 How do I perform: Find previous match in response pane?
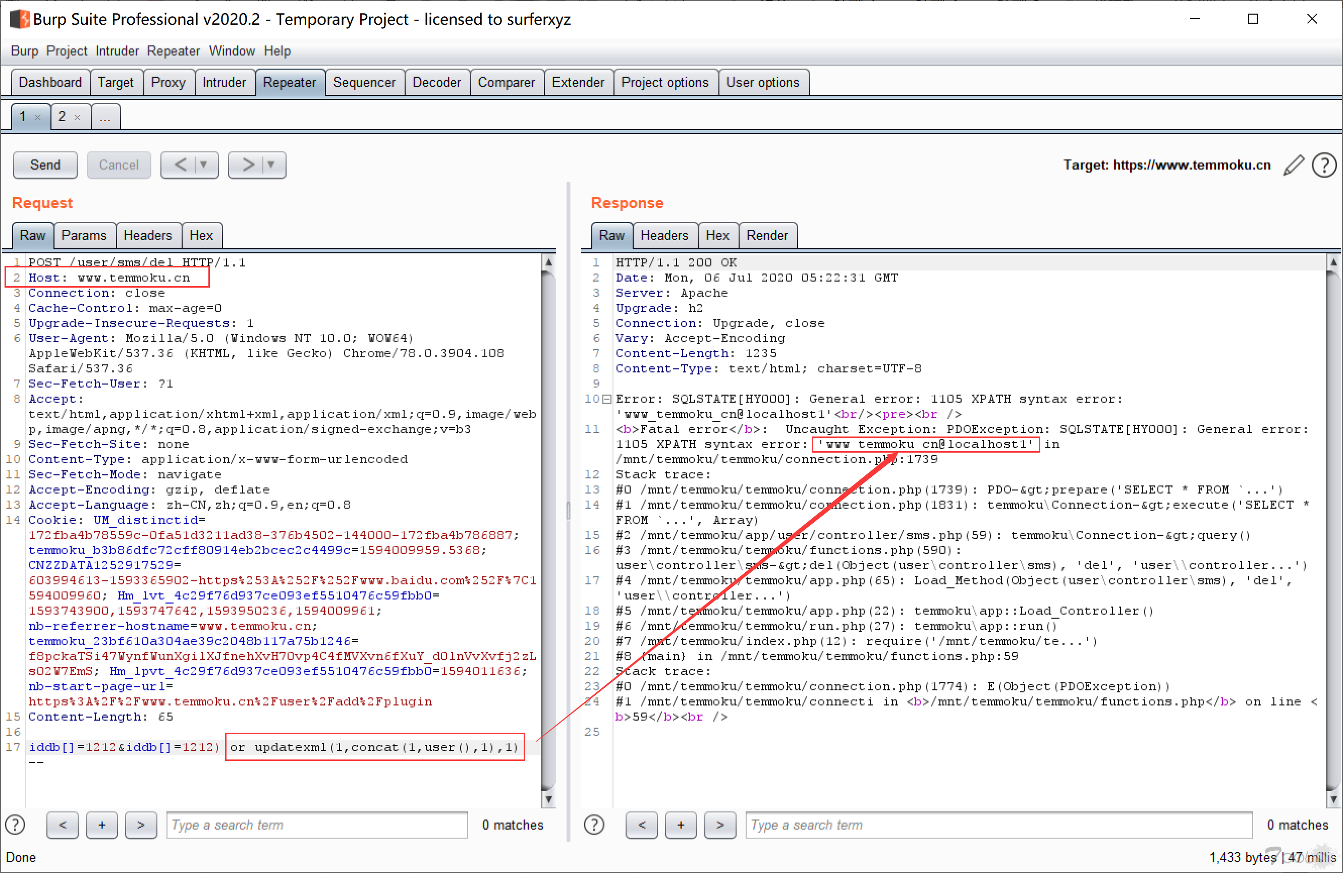pos(642,825)
